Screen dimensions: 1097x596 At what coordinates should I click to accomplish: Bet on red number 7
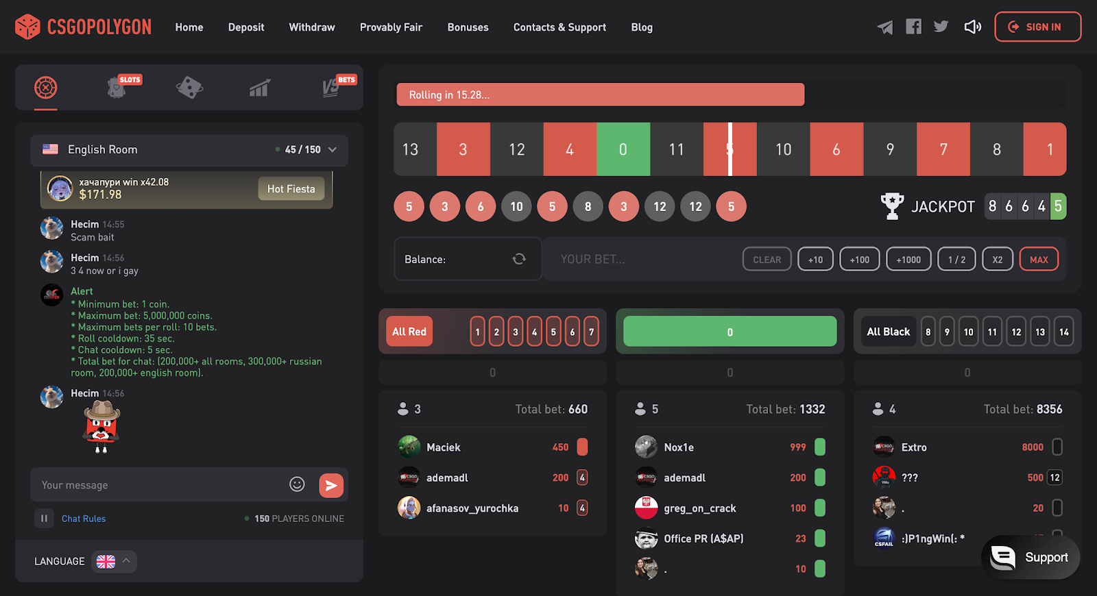(x=591, y=332)
